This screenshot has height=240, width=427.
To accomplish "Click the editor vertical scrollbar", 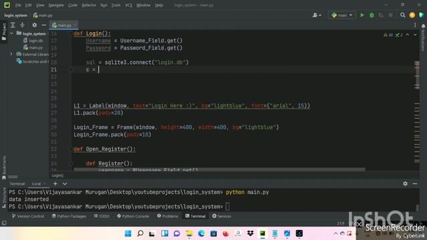I will click(x=417, y=75).
